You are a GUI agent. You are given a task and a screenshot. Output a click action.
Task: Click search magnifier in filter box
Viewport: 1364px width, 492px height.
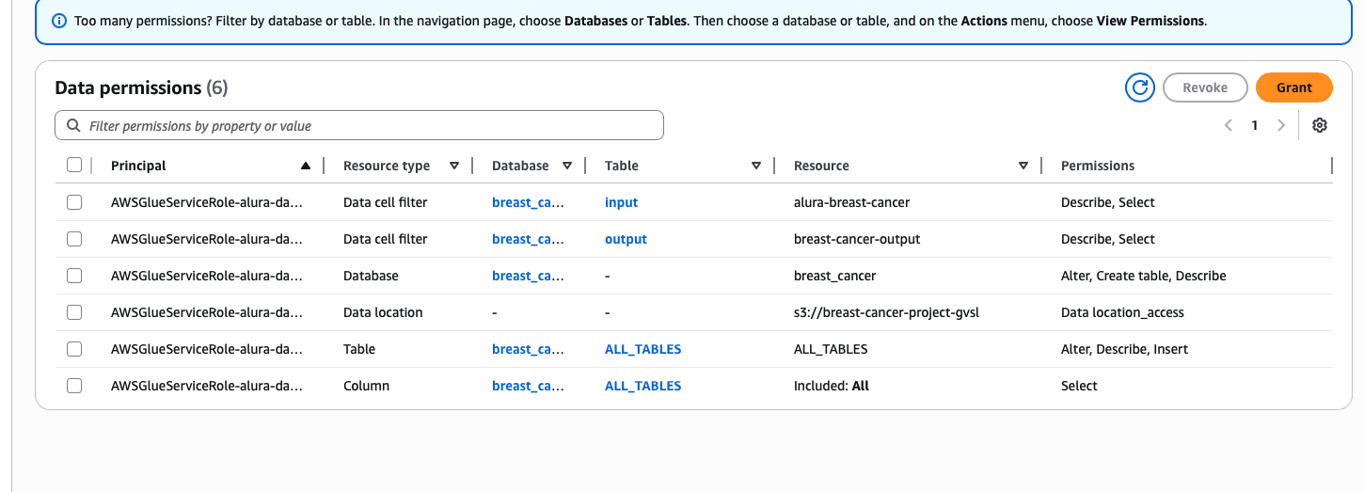[73, 126]
